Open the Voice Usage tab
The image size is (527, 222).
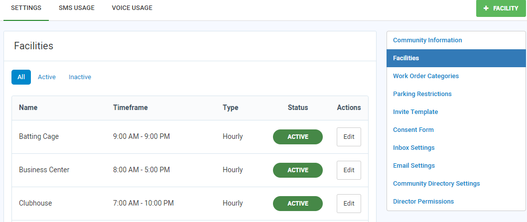tap(132, 8)
